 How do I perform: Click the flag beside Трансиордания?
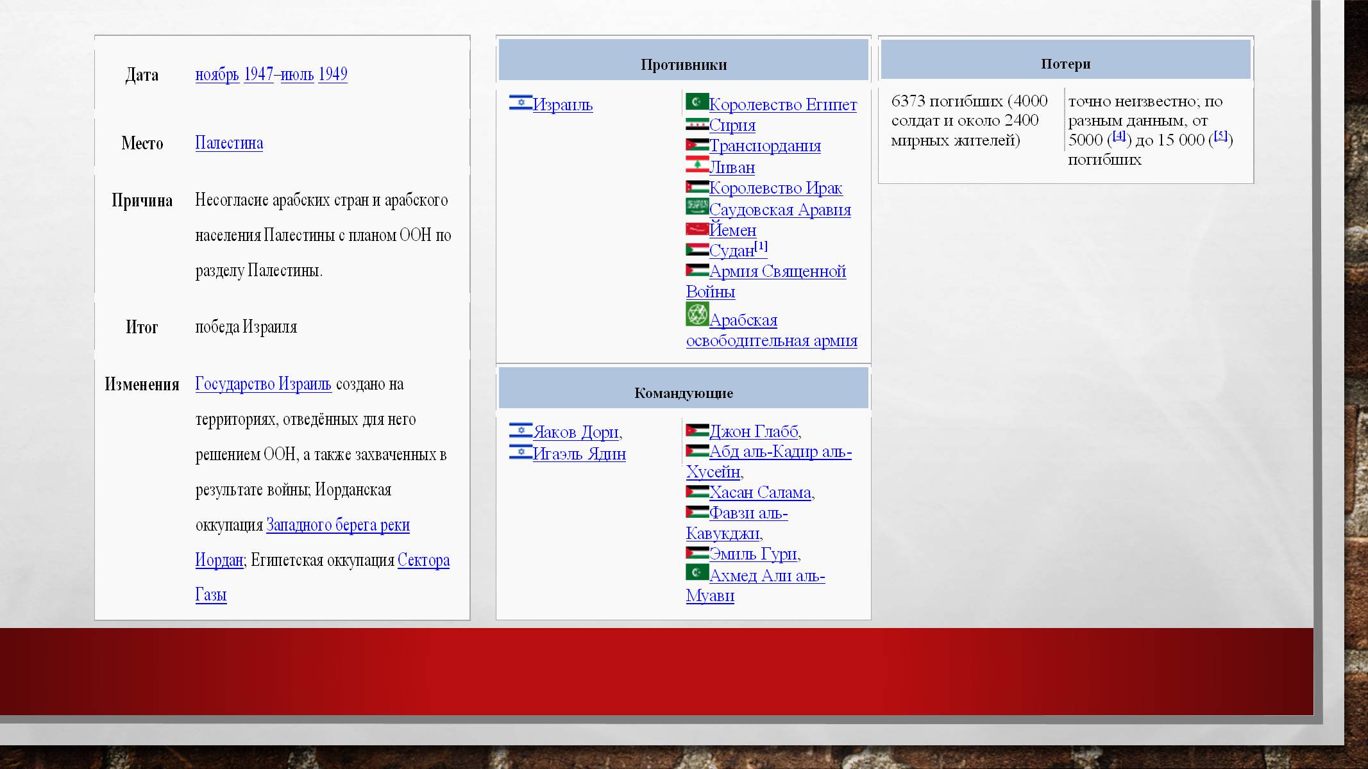697,145
